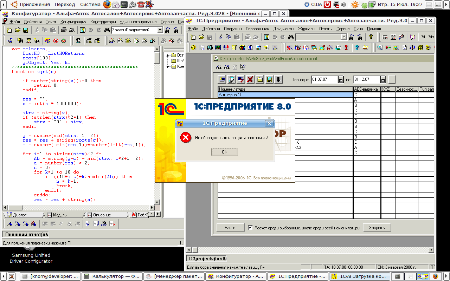The height and width of the screenshot is (281, 450).
Task: Select the Антифриз 1l table cell
Action: pos(285,95)
